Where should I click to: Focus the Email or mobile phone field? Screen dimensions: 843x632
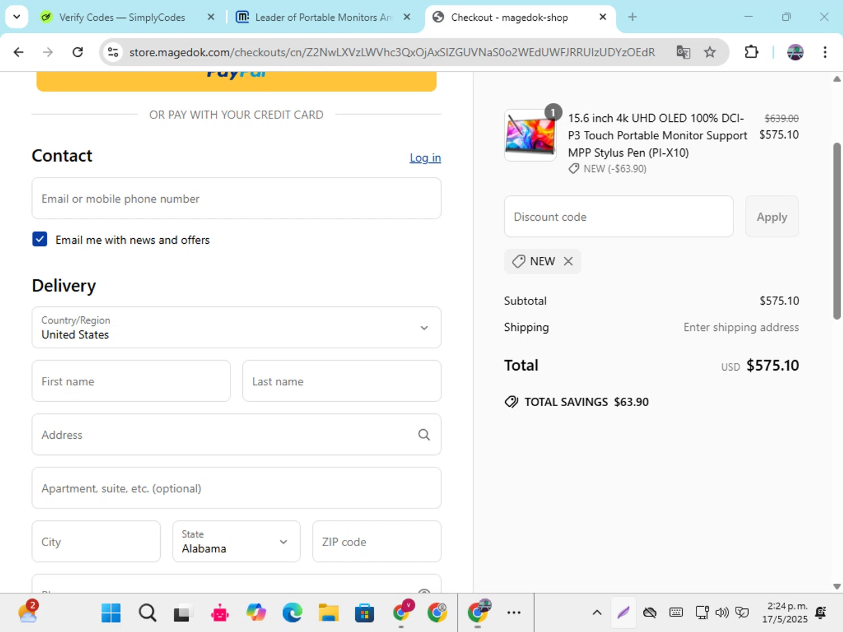point(236,198)
